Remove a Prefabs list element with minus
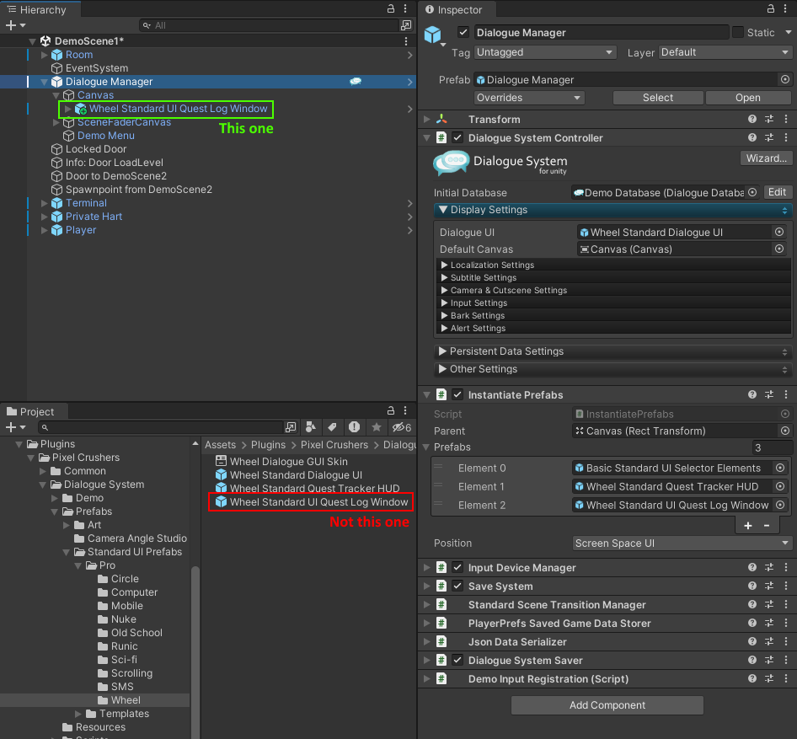 pyautogui.click(x=767, y=526)
